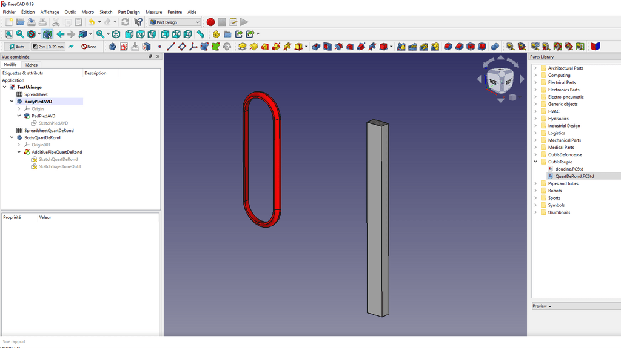Open the Sketch menu
621x348 pixels.
(106, 12)
